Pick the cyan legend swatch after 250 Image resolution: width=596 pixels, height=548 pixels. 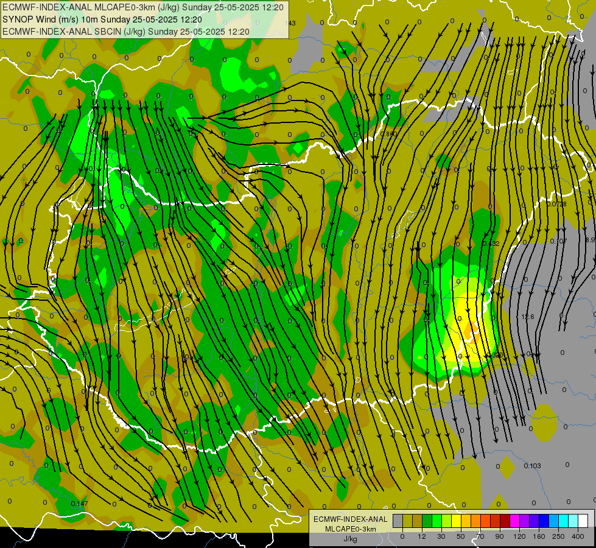tap(564, 521)
